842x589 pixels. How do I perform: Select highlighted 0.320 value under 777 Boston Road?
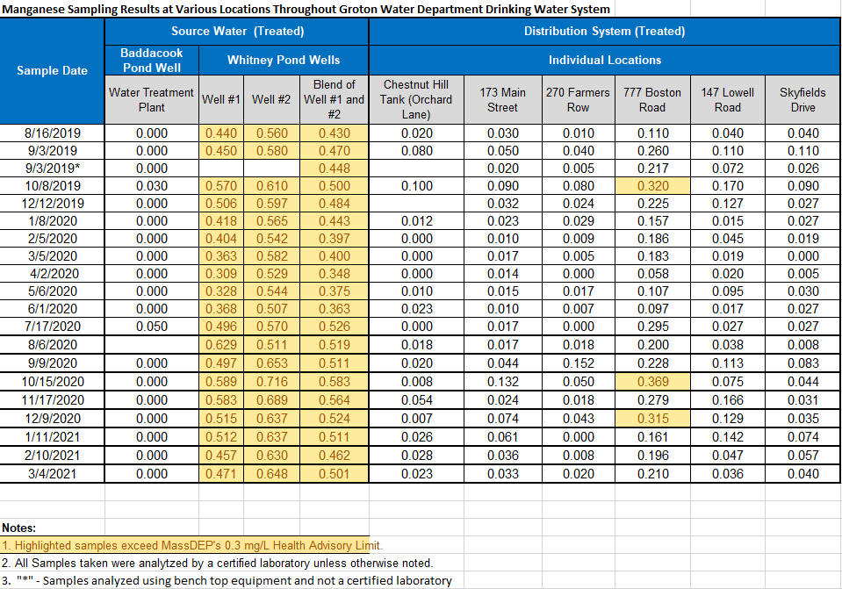tap(652, 186)
